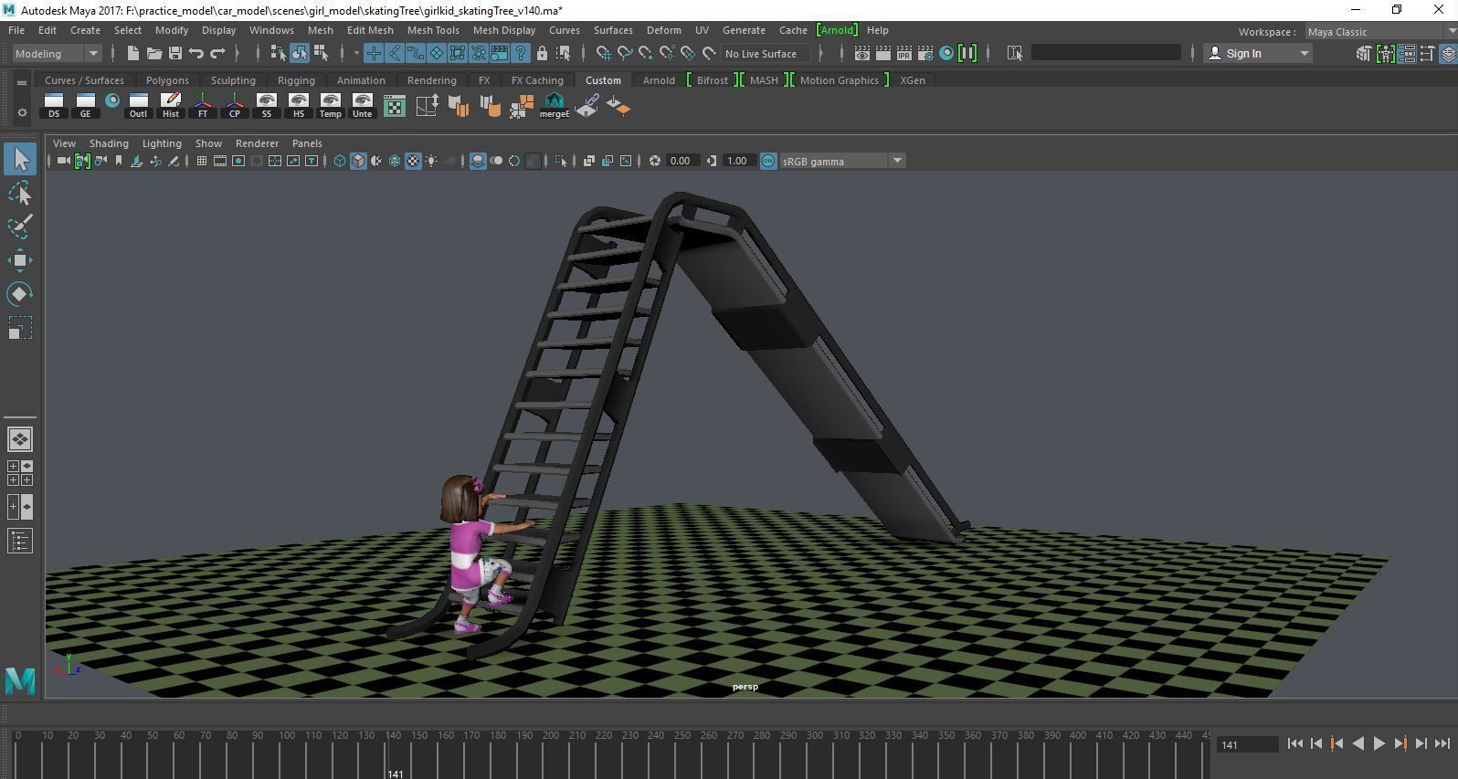The width and height of the screenshot is (1458, 779).
Task: Click the No Live Surface field
Action: coord(766,53)
